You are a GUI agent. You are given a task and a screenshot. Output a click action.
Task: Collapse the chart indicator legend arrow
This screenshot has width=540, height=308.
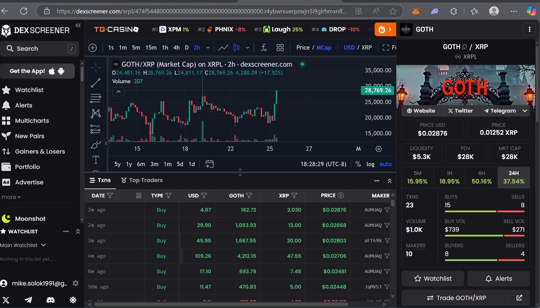tap(118, 92)
